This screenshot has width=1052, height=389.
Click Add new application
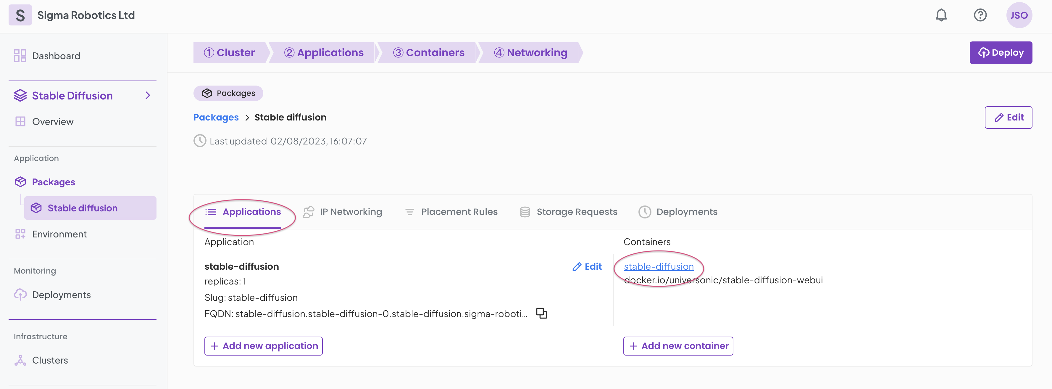[263, 346]
